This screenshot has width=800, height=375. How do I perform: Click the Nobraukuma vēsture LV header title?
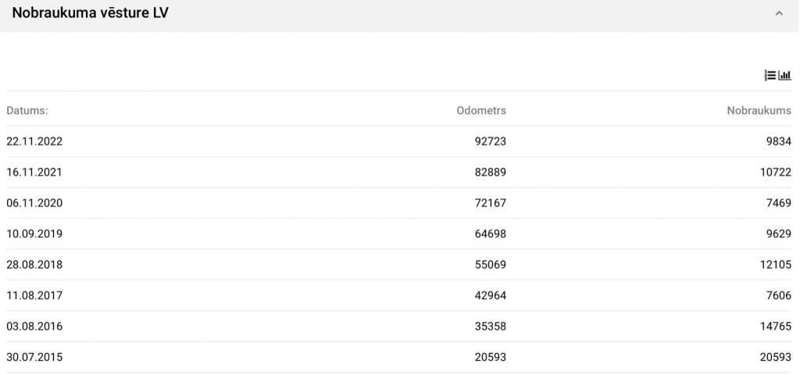coord(90,13)
